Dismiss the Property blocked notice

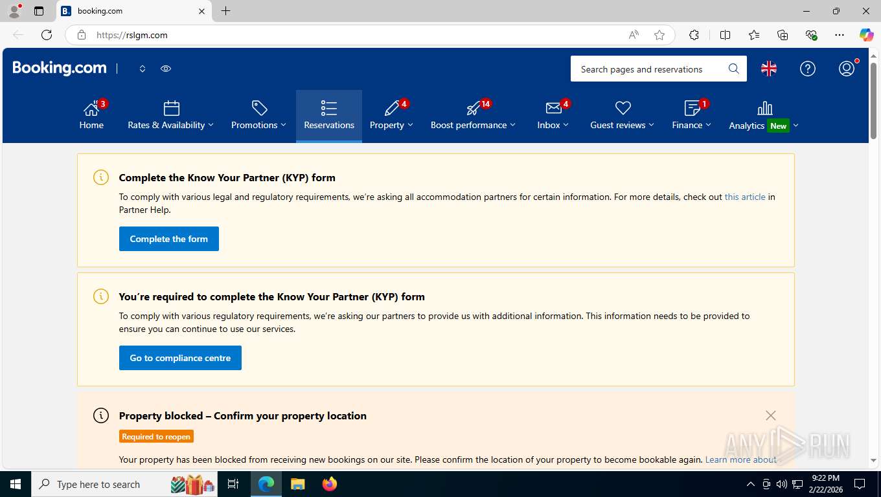(770, 415)
